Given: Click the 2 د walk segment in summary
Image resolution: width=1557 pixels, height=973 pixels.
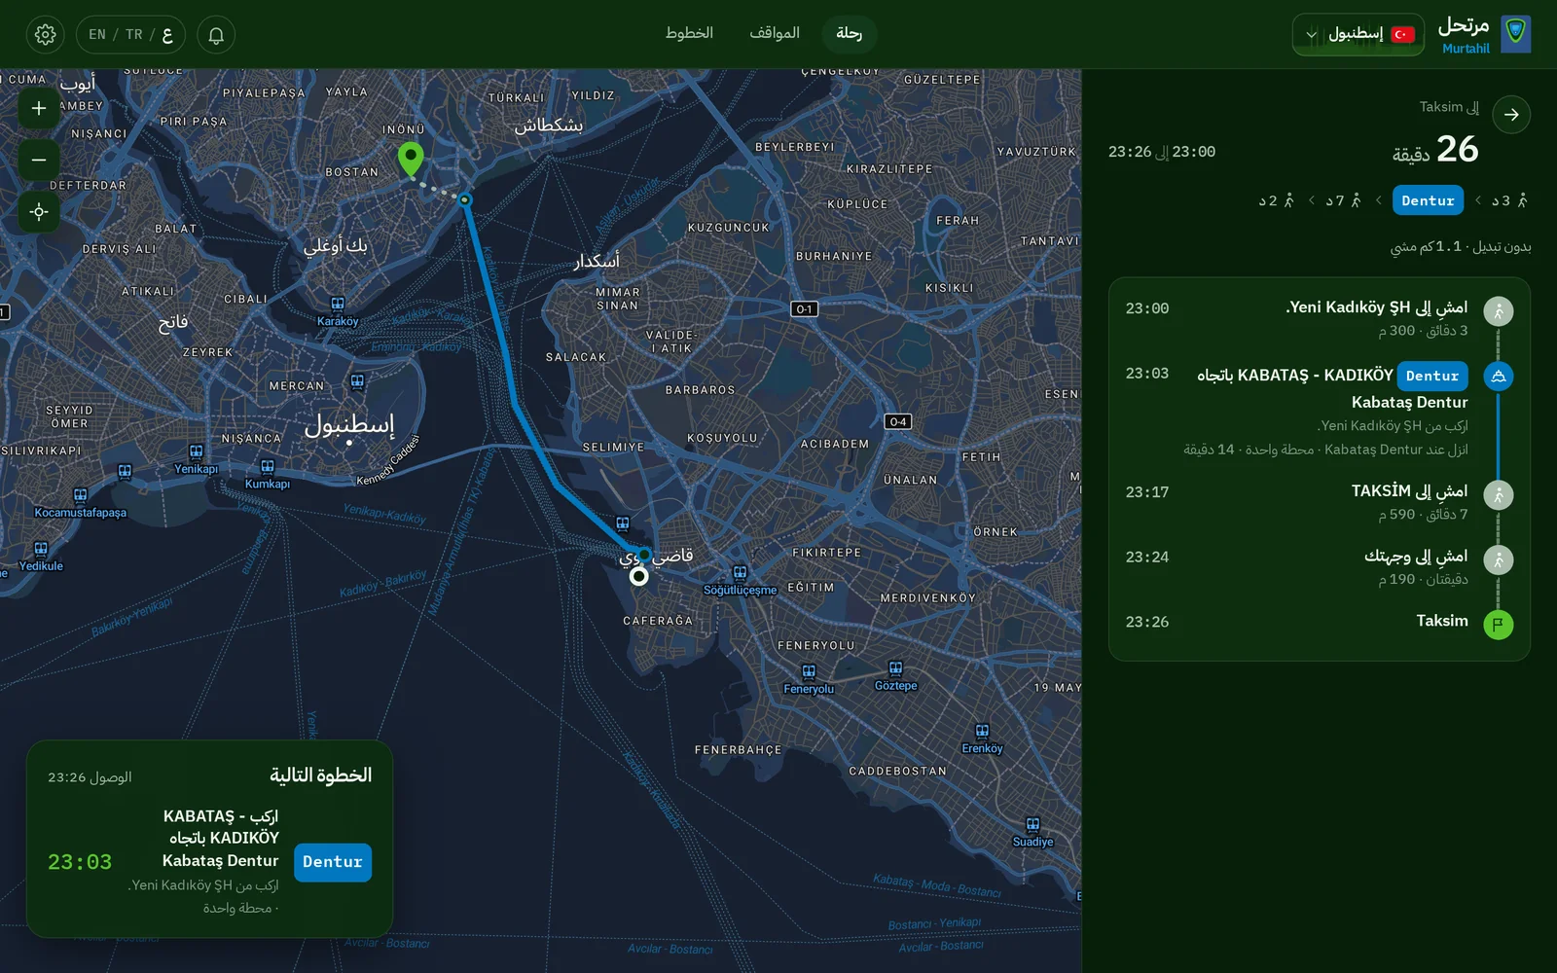Looking at the screenshot, I should (1276, 200).
